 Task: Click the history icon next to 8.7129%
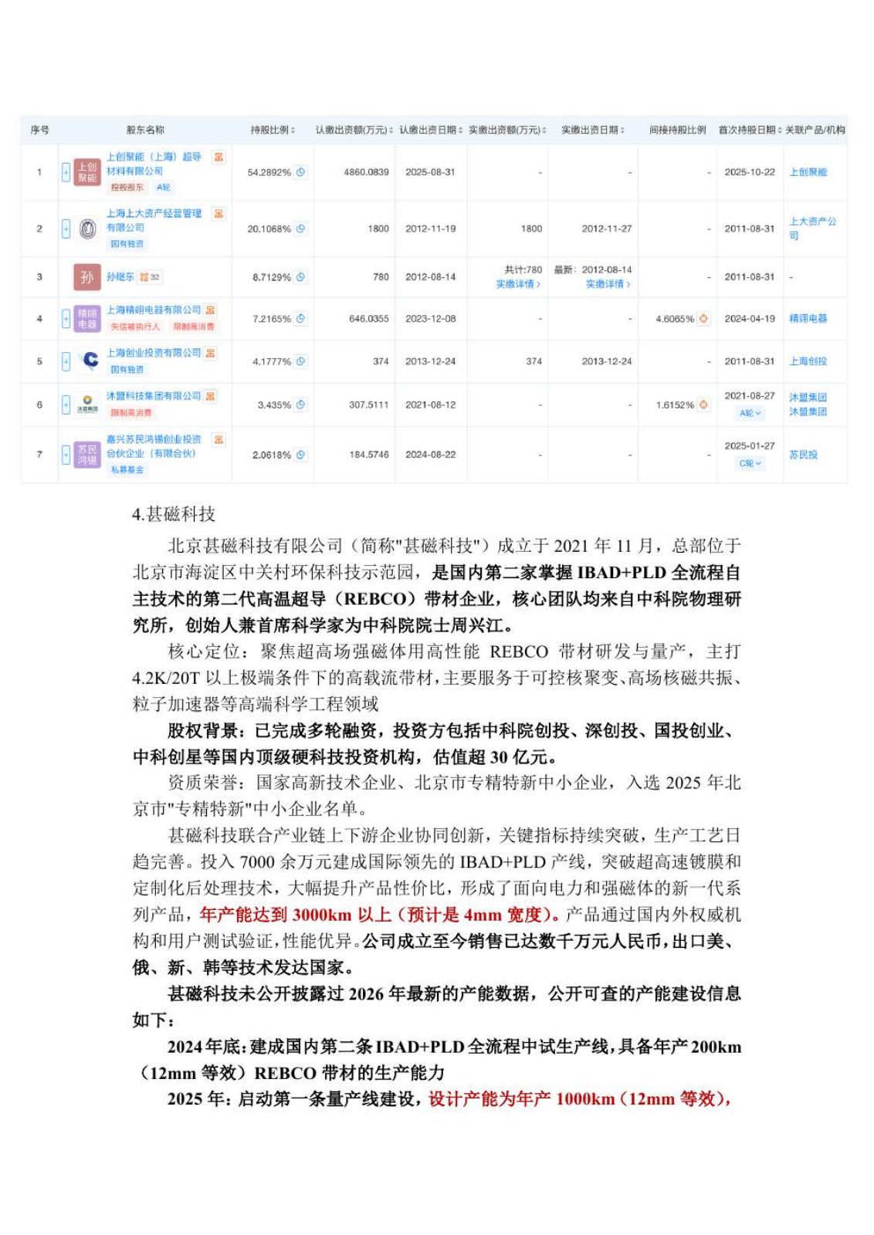point(300,277)
